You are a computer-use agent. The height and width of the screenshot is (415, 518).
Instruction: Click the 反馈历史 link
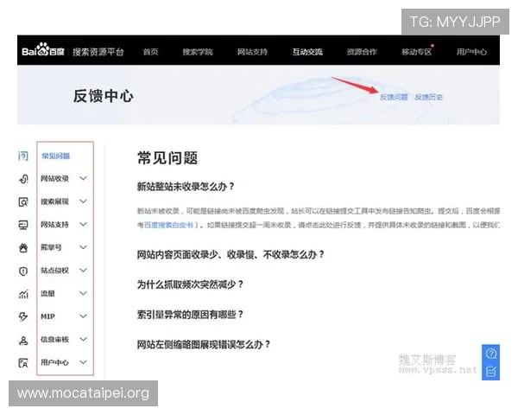428,97
